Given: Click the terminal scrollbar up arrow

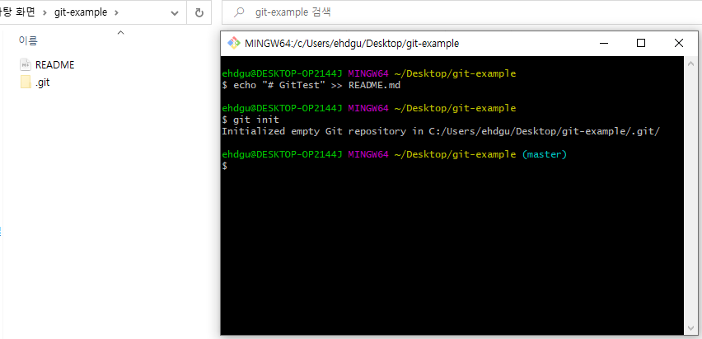Looking at the screenshot, I should pos(690,64).
